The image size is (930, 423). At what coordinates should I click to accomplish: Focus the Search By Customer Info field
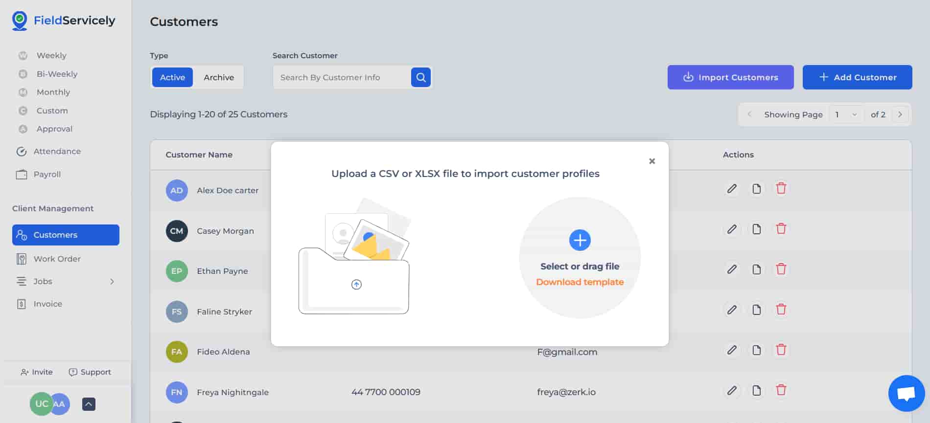[342, 77]
